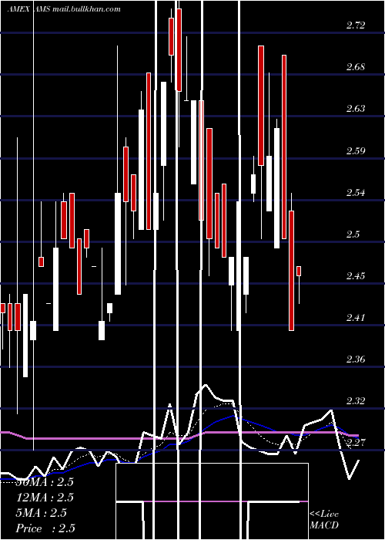Click the 5MA : 2.5 legend entry

coord(42,513)
